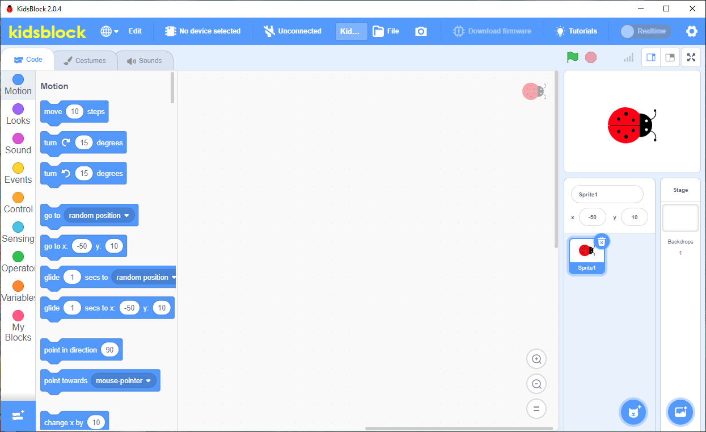Open the language globe menu
This screenshot has height=432, width=706.
click(x=109, y=31)
